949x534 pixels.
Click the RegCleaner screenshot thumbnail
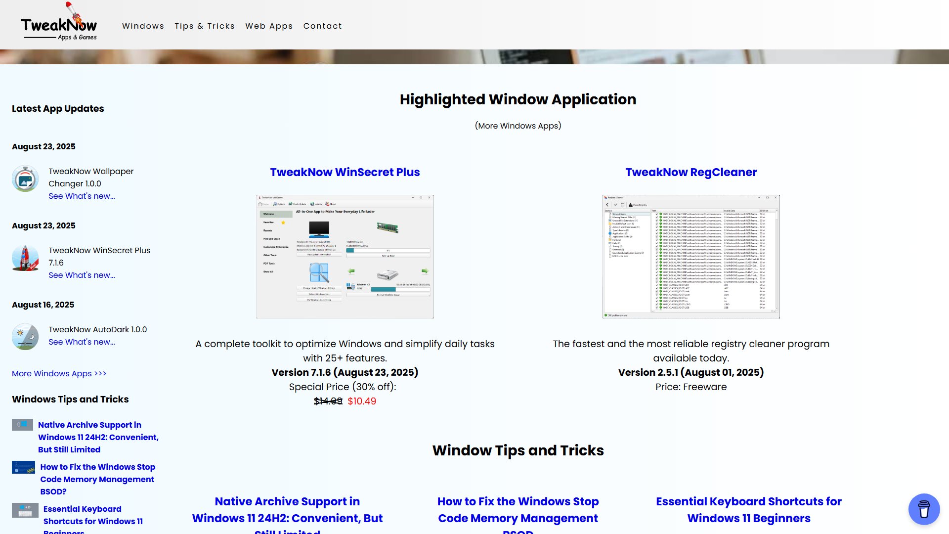pyautogui.click(x=690, y=256)
